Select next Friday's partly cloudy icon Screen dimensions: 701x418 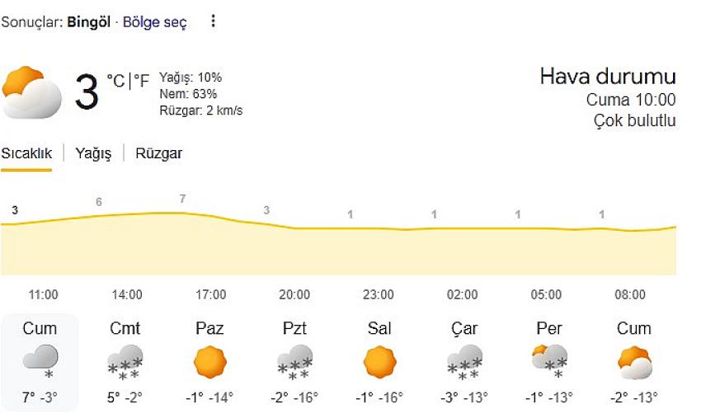click(634, 362)
